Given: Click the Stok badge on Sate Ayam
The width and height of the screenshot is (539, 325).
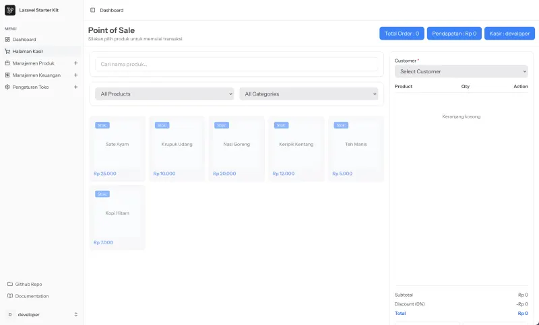Looking at the screenshot, I should 102,125.
